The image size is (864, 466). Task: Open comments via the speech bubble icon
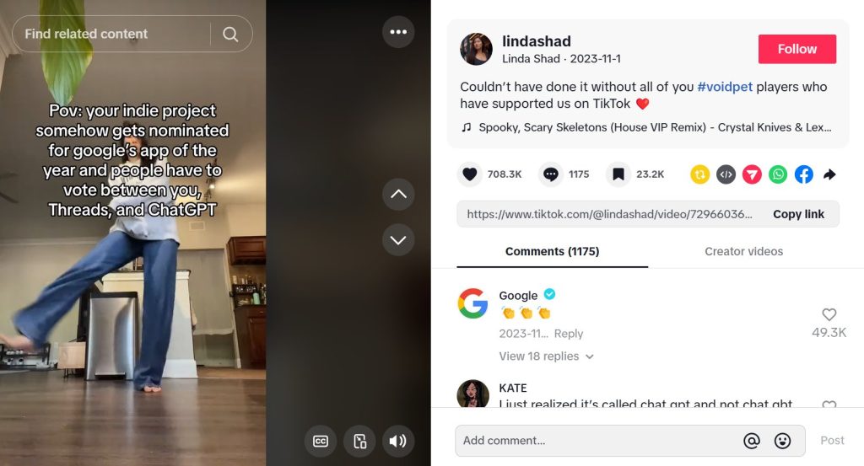550,174
